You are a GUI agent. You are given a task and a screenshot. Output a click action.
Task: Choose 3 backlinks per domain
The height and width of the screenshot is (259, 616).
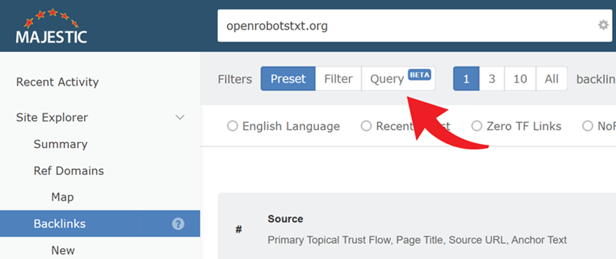pyautogui.click(x=491, y=79)
